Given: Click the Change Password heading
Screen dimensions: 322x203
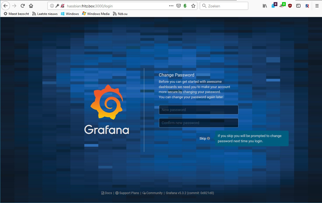Looking at the screenshot, I should [176, 75].
